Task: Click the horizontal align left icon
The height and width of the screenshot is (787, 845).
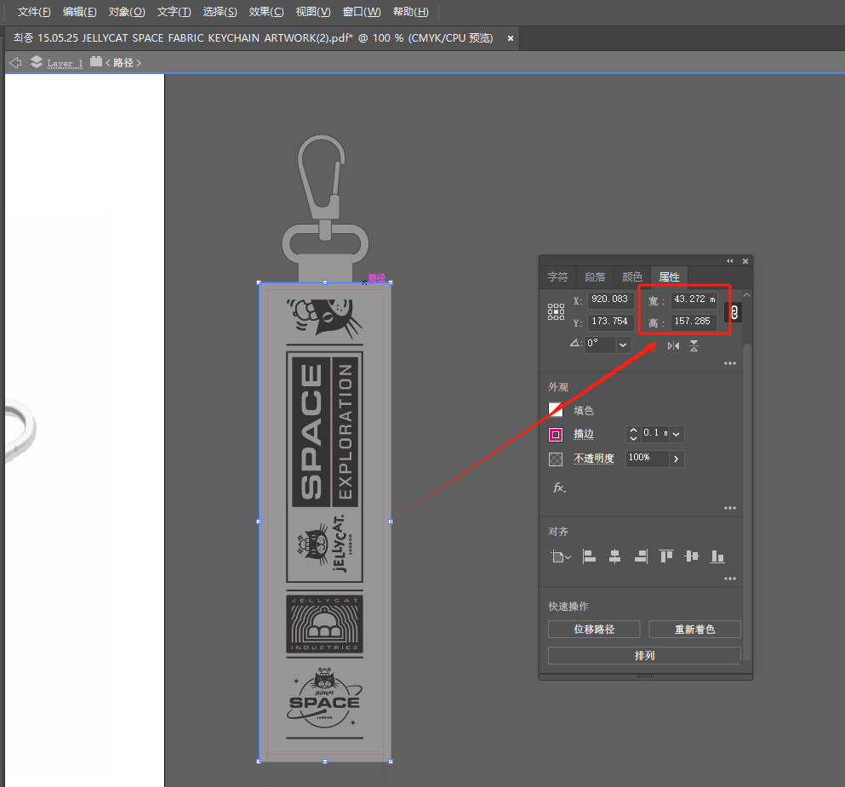Action: [x=589, y=556]
